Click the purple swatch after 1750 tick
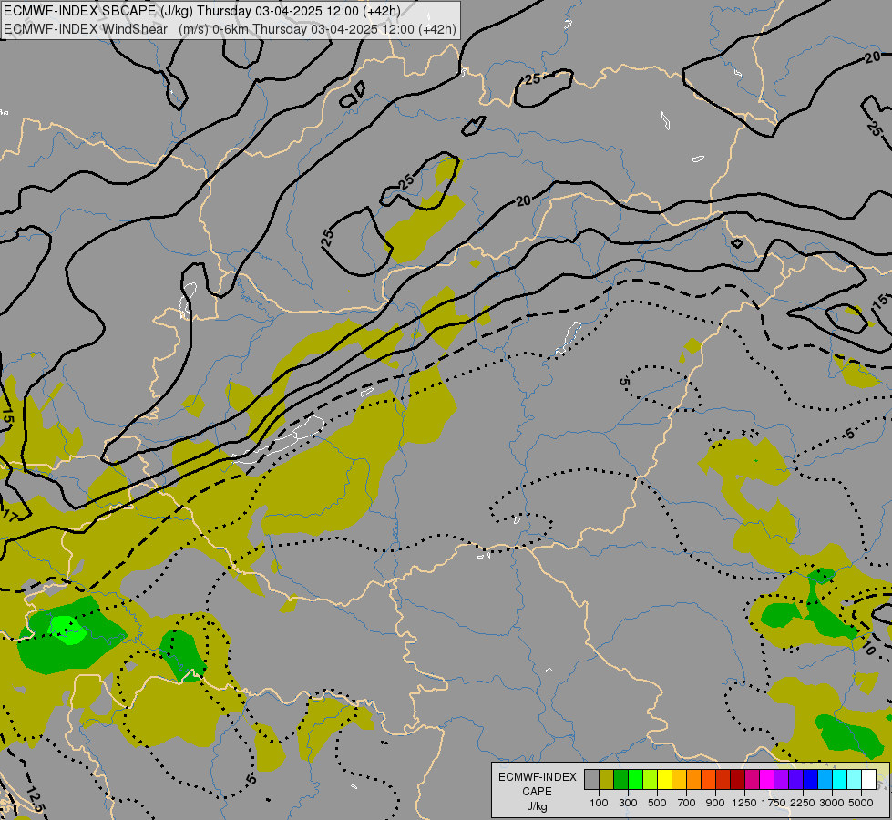This screenshot has width=892, height=820. (782, 780)
